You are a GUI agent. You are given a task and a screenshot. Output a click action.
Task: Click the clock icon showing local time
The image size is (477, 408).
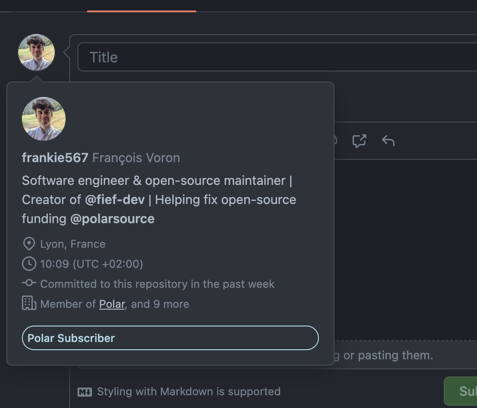(x=28, y=264)
